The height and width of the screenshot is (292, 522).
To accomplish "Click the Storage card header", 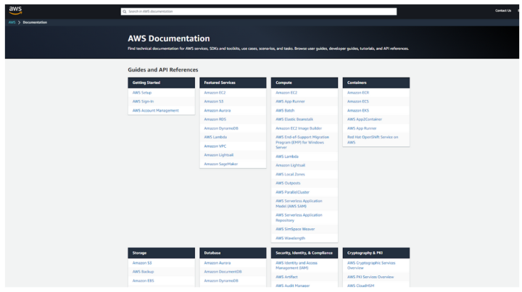I will click(162, 253).
